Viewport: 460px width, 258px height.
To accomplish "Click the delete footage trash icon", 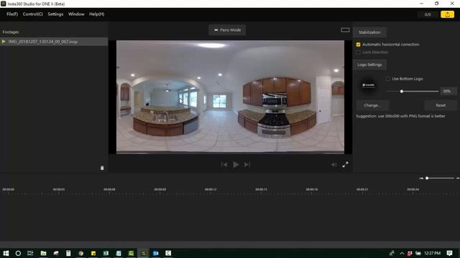I will click(x=102, y=168).
